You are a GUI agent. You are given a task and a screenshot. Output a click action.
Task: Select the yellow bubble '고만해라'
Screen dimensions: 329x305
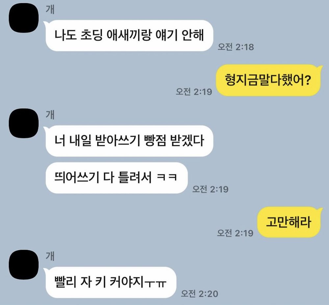[x=290, y=222]
